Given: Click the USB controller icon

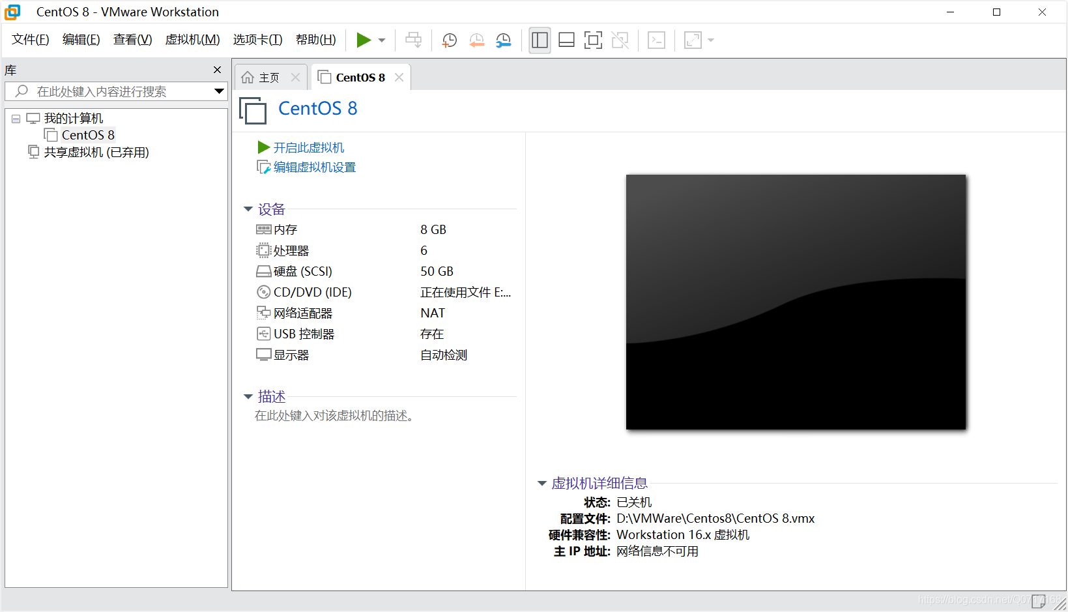Looking at the screenshot, I should point(263,334).
